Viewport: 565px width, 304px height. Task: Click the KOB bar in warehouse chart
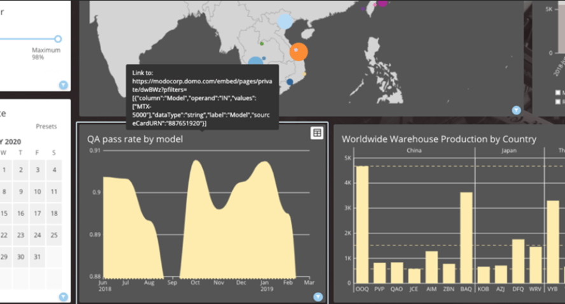point(484,275)
